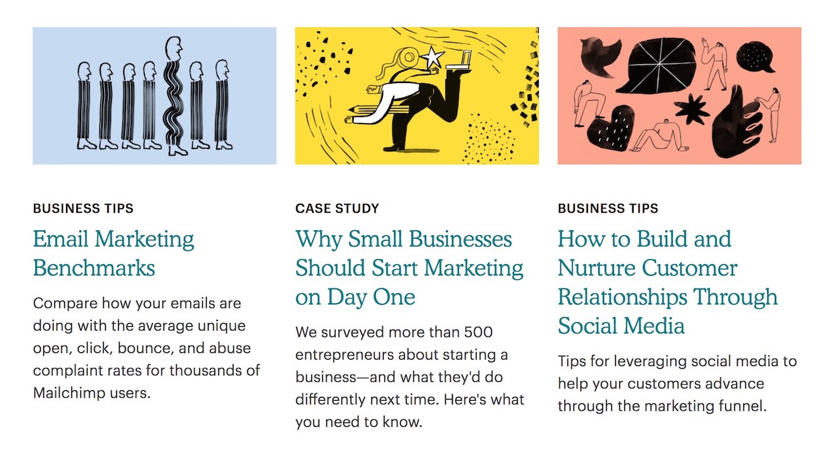This screenshot has width=837, height=457.
Task: Click the 'Compare how your emails' description text
Action: pyautogui.click(x=146, y=348)
